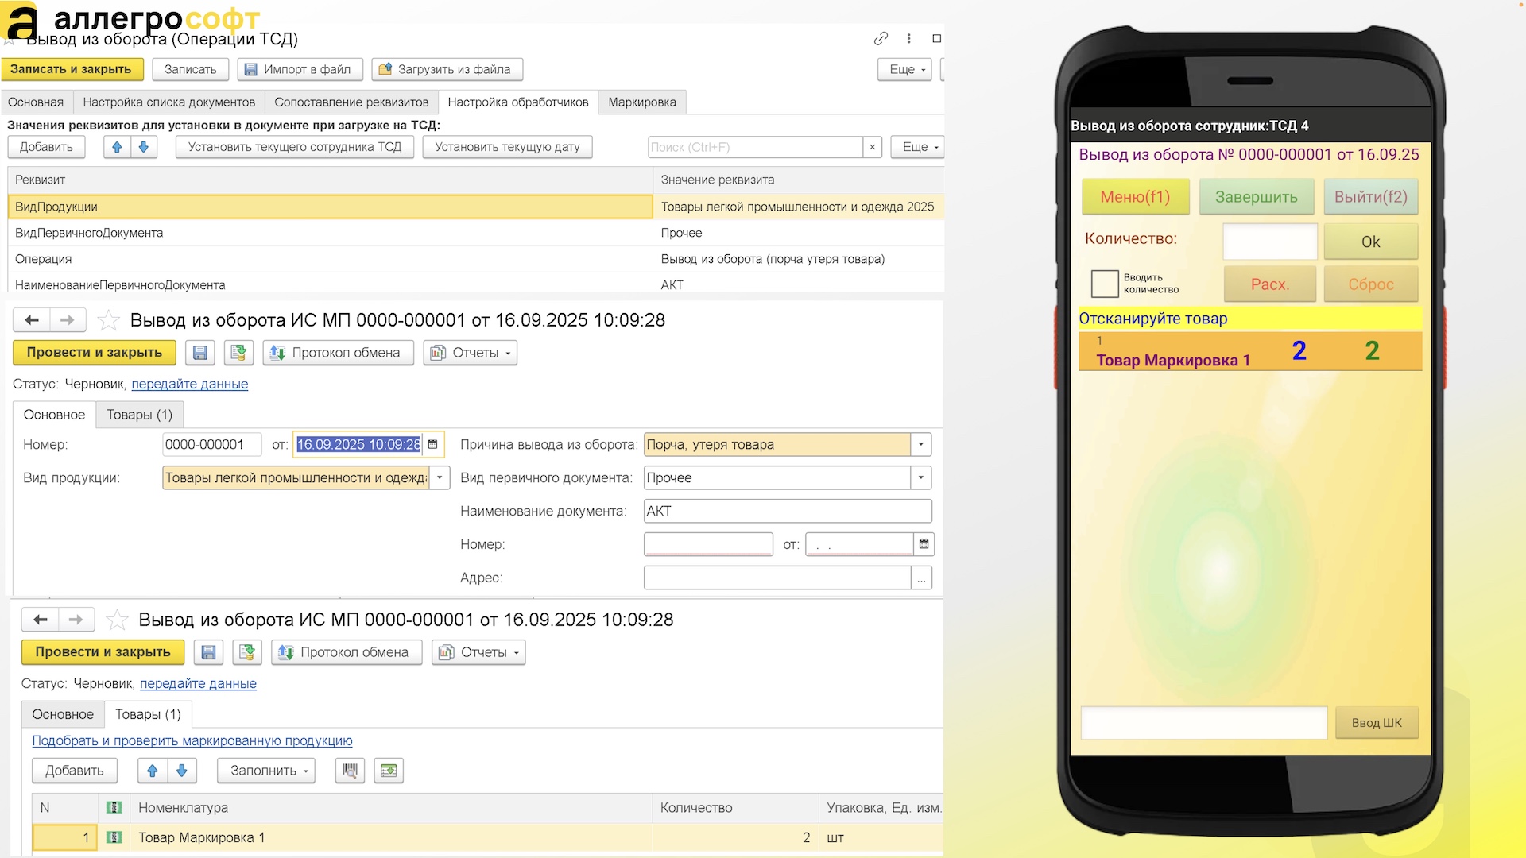
Task: Click Наименование документа field with АКТ
Action: pyautogui.click(x=787, y=512)
